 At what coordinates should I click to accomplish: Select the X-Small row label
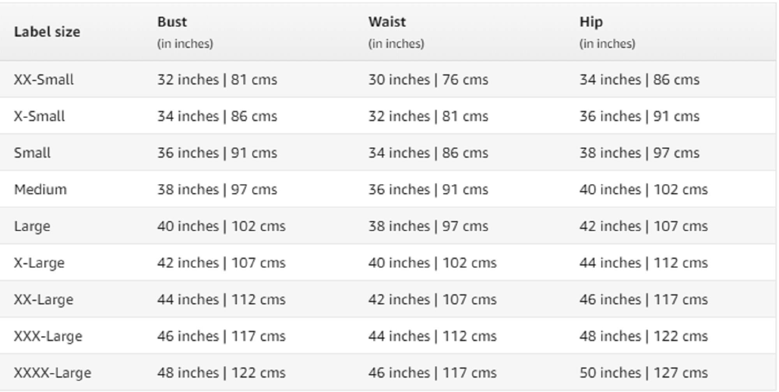click(39, 116)
